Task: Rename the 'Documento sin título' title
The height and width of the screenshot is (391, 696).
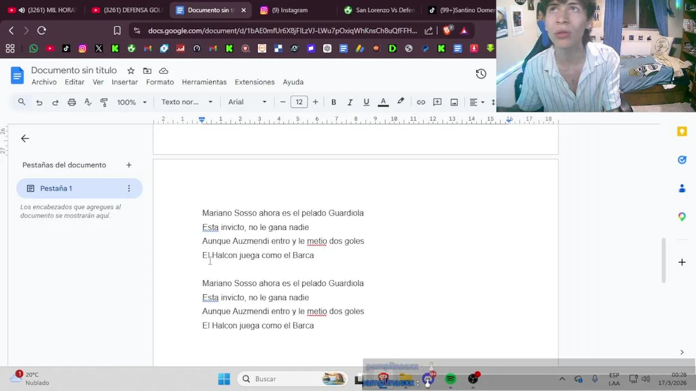Action: click(x=74, y=70)
